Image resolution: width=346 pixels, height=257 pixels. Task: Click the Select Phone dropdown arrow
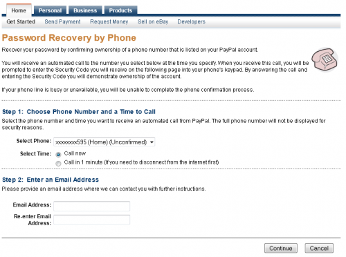click(152, 142)
